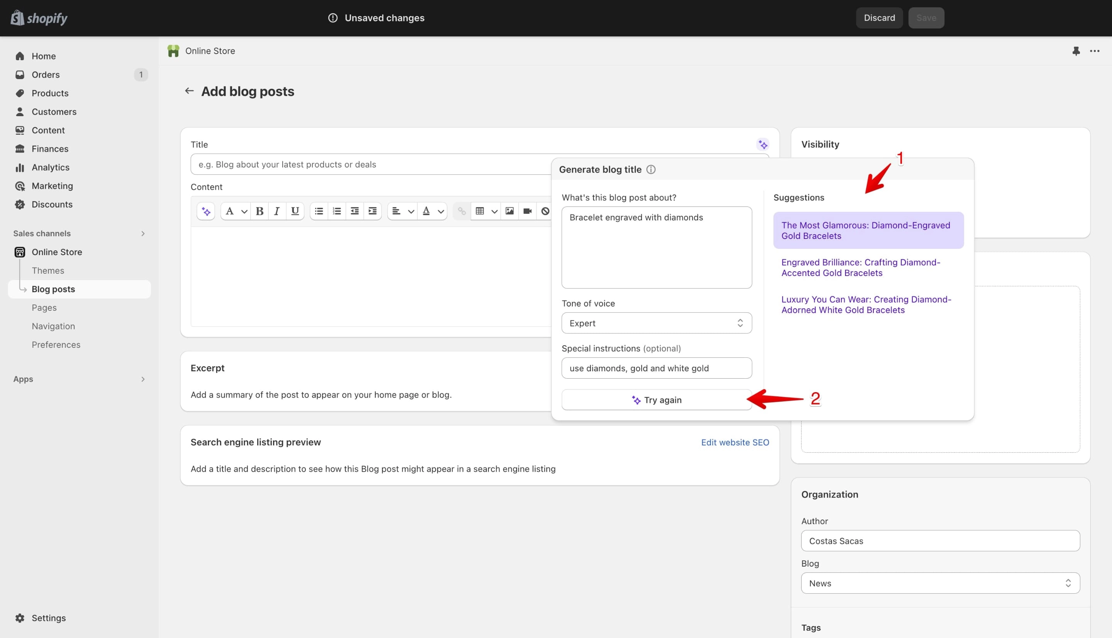Open the three-dot more menu

pyautogui.click(x=1095, y=51)
